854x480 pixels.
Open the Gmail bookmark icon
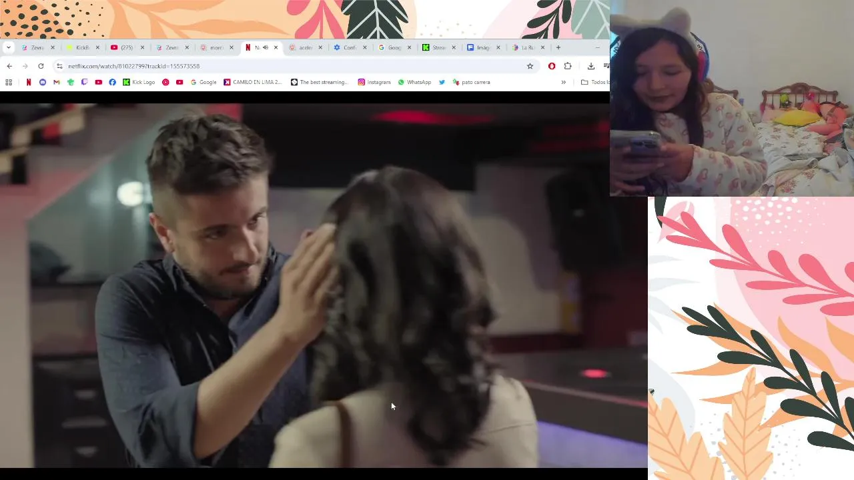point(56,82)
